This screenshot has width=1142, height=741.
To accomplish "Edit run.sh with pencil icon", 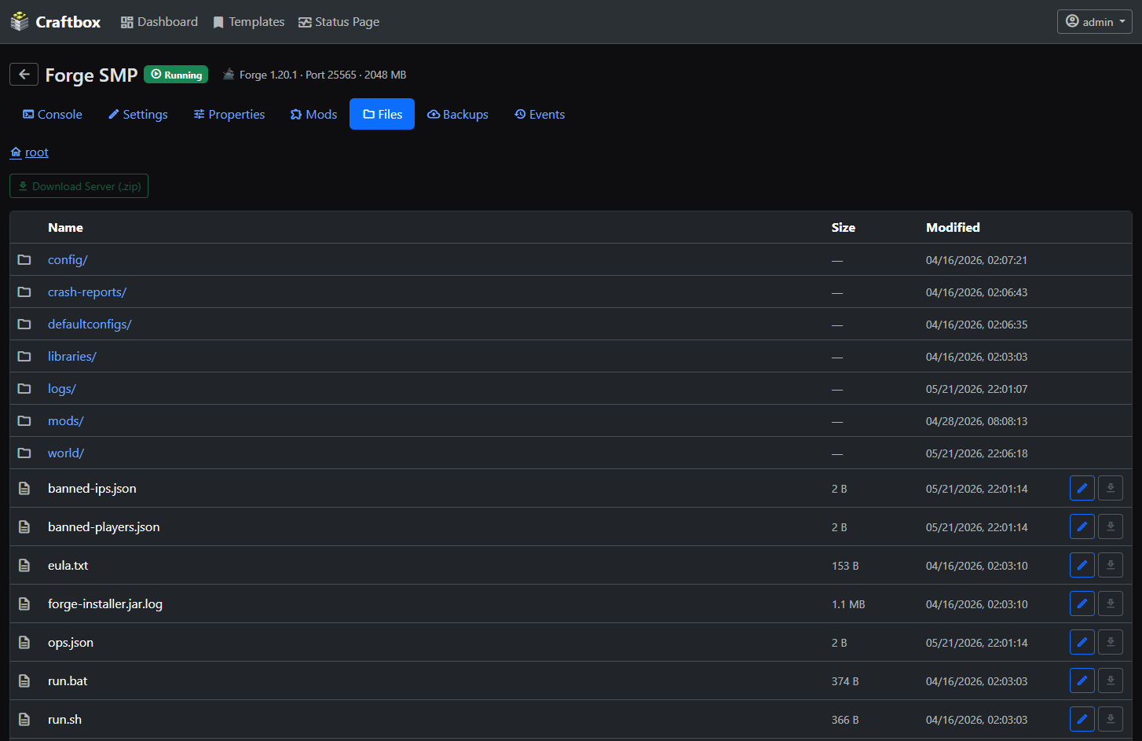I will (1082, 719).
